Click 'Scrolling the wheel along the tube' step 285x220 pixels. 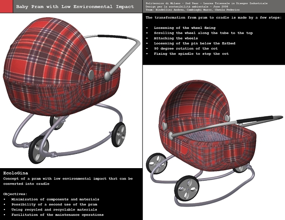[x=203, y=33]
